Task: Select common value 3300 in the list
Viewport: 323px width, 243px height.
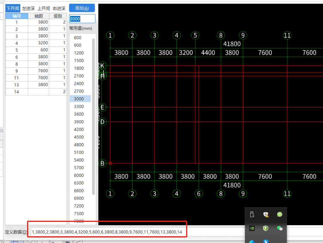Action: point(79,106)
